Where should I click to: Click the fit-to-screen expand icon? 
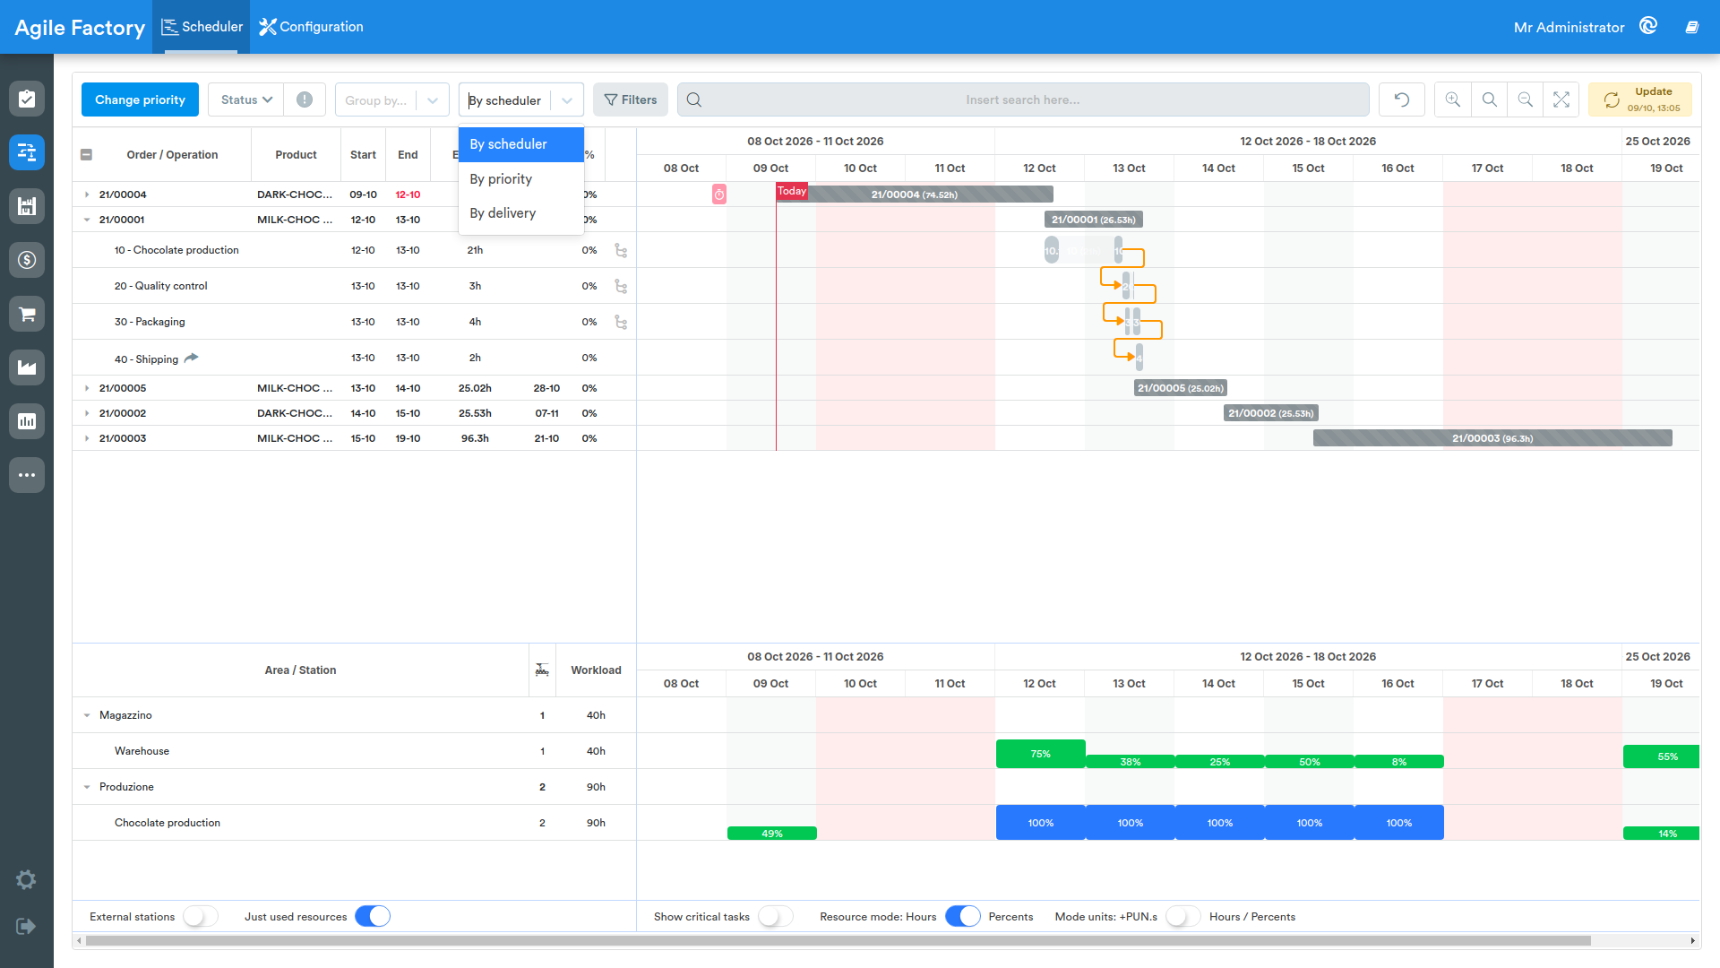click(x=1561, y=99)
